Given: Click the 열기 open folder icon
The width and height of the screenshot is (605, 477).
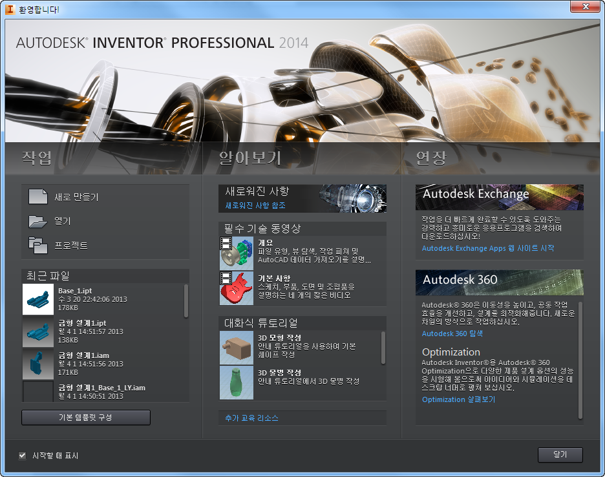Looking at the screenshot, I should 37,222.
